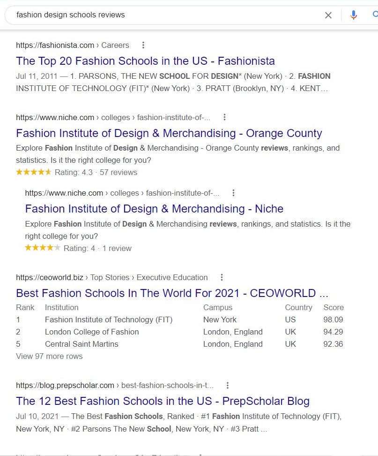This screenshot has height=456, width=378.
Task: Click the magnifier search icon
Action: click(375, 14)
